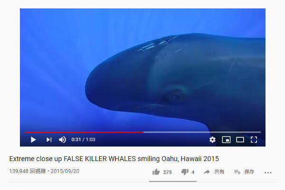The height and width of the screenshot is (190, 285).
Task: Click the video title text
Action: (114, 159)
